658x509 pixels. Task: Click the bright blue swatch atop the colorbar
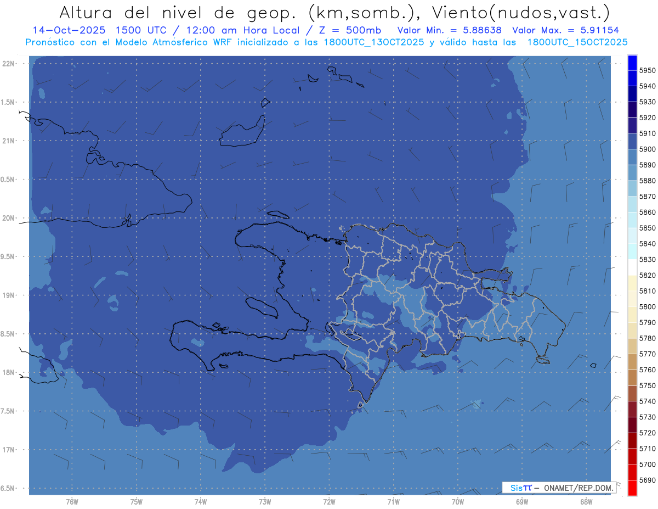[632, 63]
